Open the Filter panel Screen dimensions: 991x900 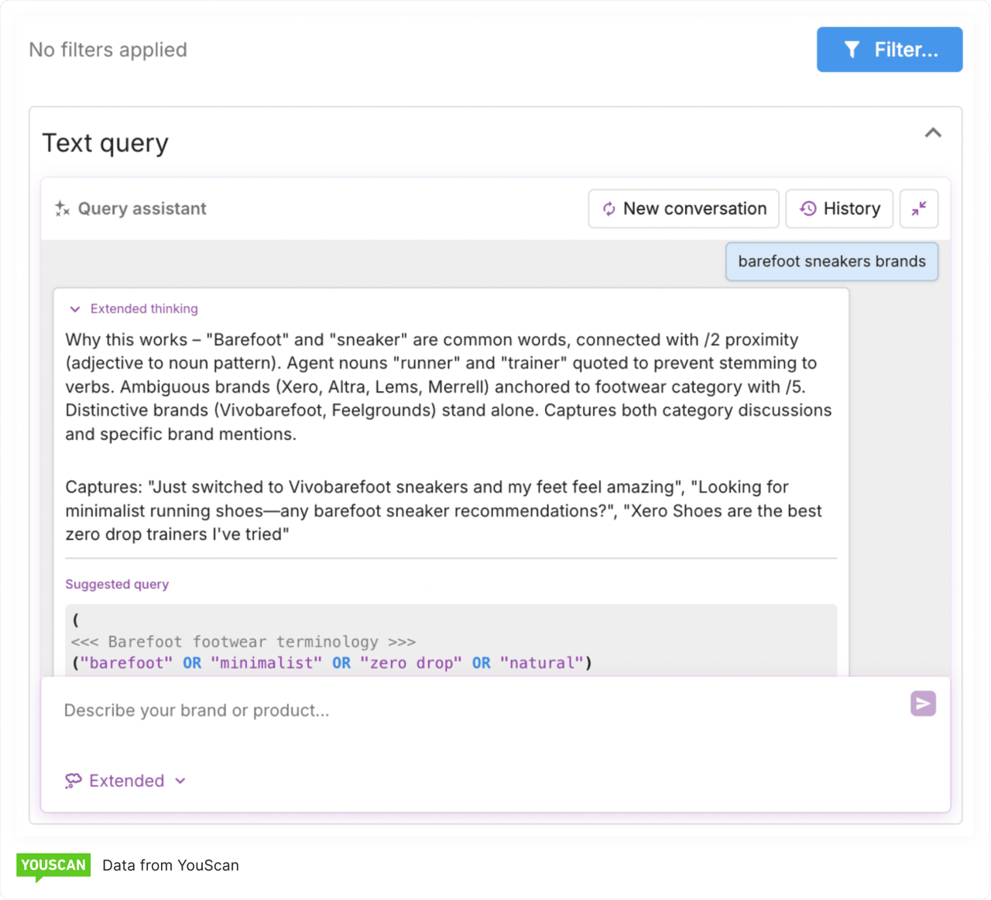point(889,50)
